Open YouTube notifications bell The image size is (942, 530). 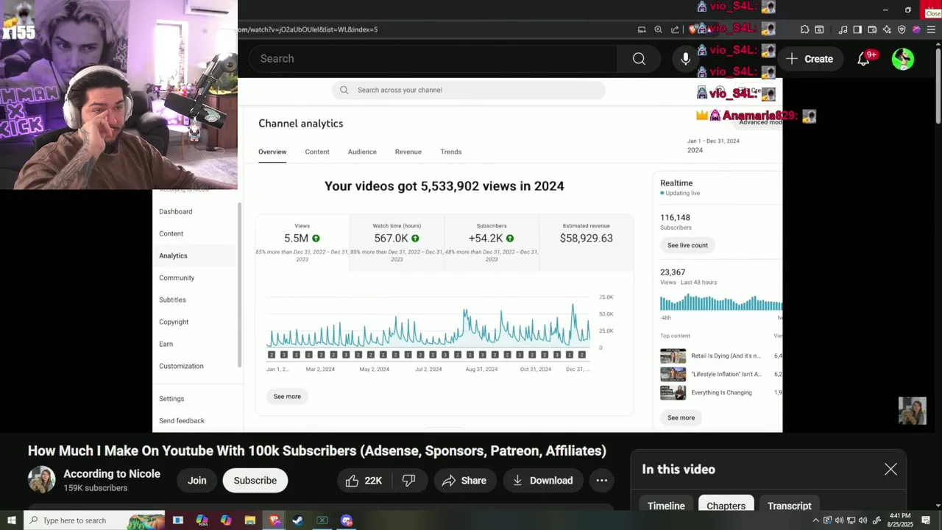pyautogui.click(x=864, y=59)
